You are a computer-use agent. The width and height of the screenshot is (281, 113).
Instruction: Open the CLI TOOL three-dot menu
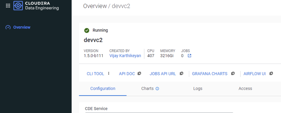109,73
